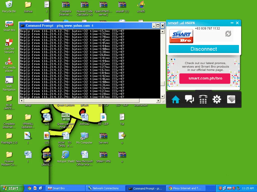Open the S5 - UDP file icon
The image size is (257, 192).
(x=103, y=119)
